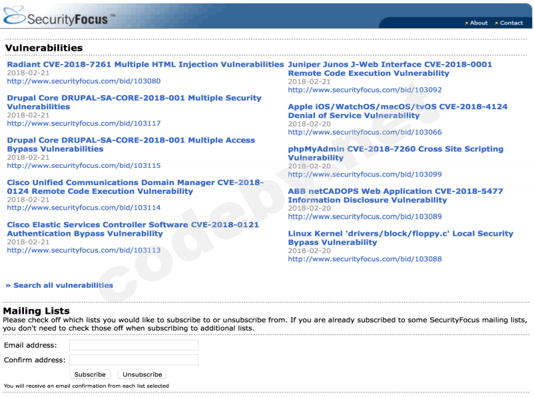Screen dimensions: 534x397
Task: Follow the bid/103089 URL link
Action: pos(365,216)
